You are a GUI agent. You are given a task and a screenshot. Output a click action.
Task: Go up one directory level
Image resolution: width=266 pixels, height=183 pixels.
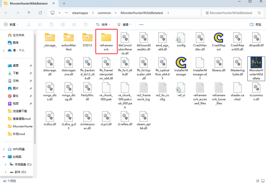pos(29,13)
